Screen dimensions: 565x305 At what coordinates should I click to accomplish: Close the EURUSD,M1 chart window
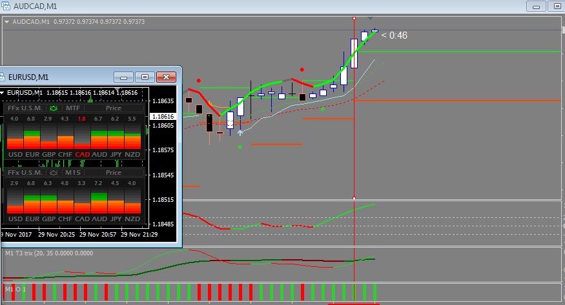[166, 77]
